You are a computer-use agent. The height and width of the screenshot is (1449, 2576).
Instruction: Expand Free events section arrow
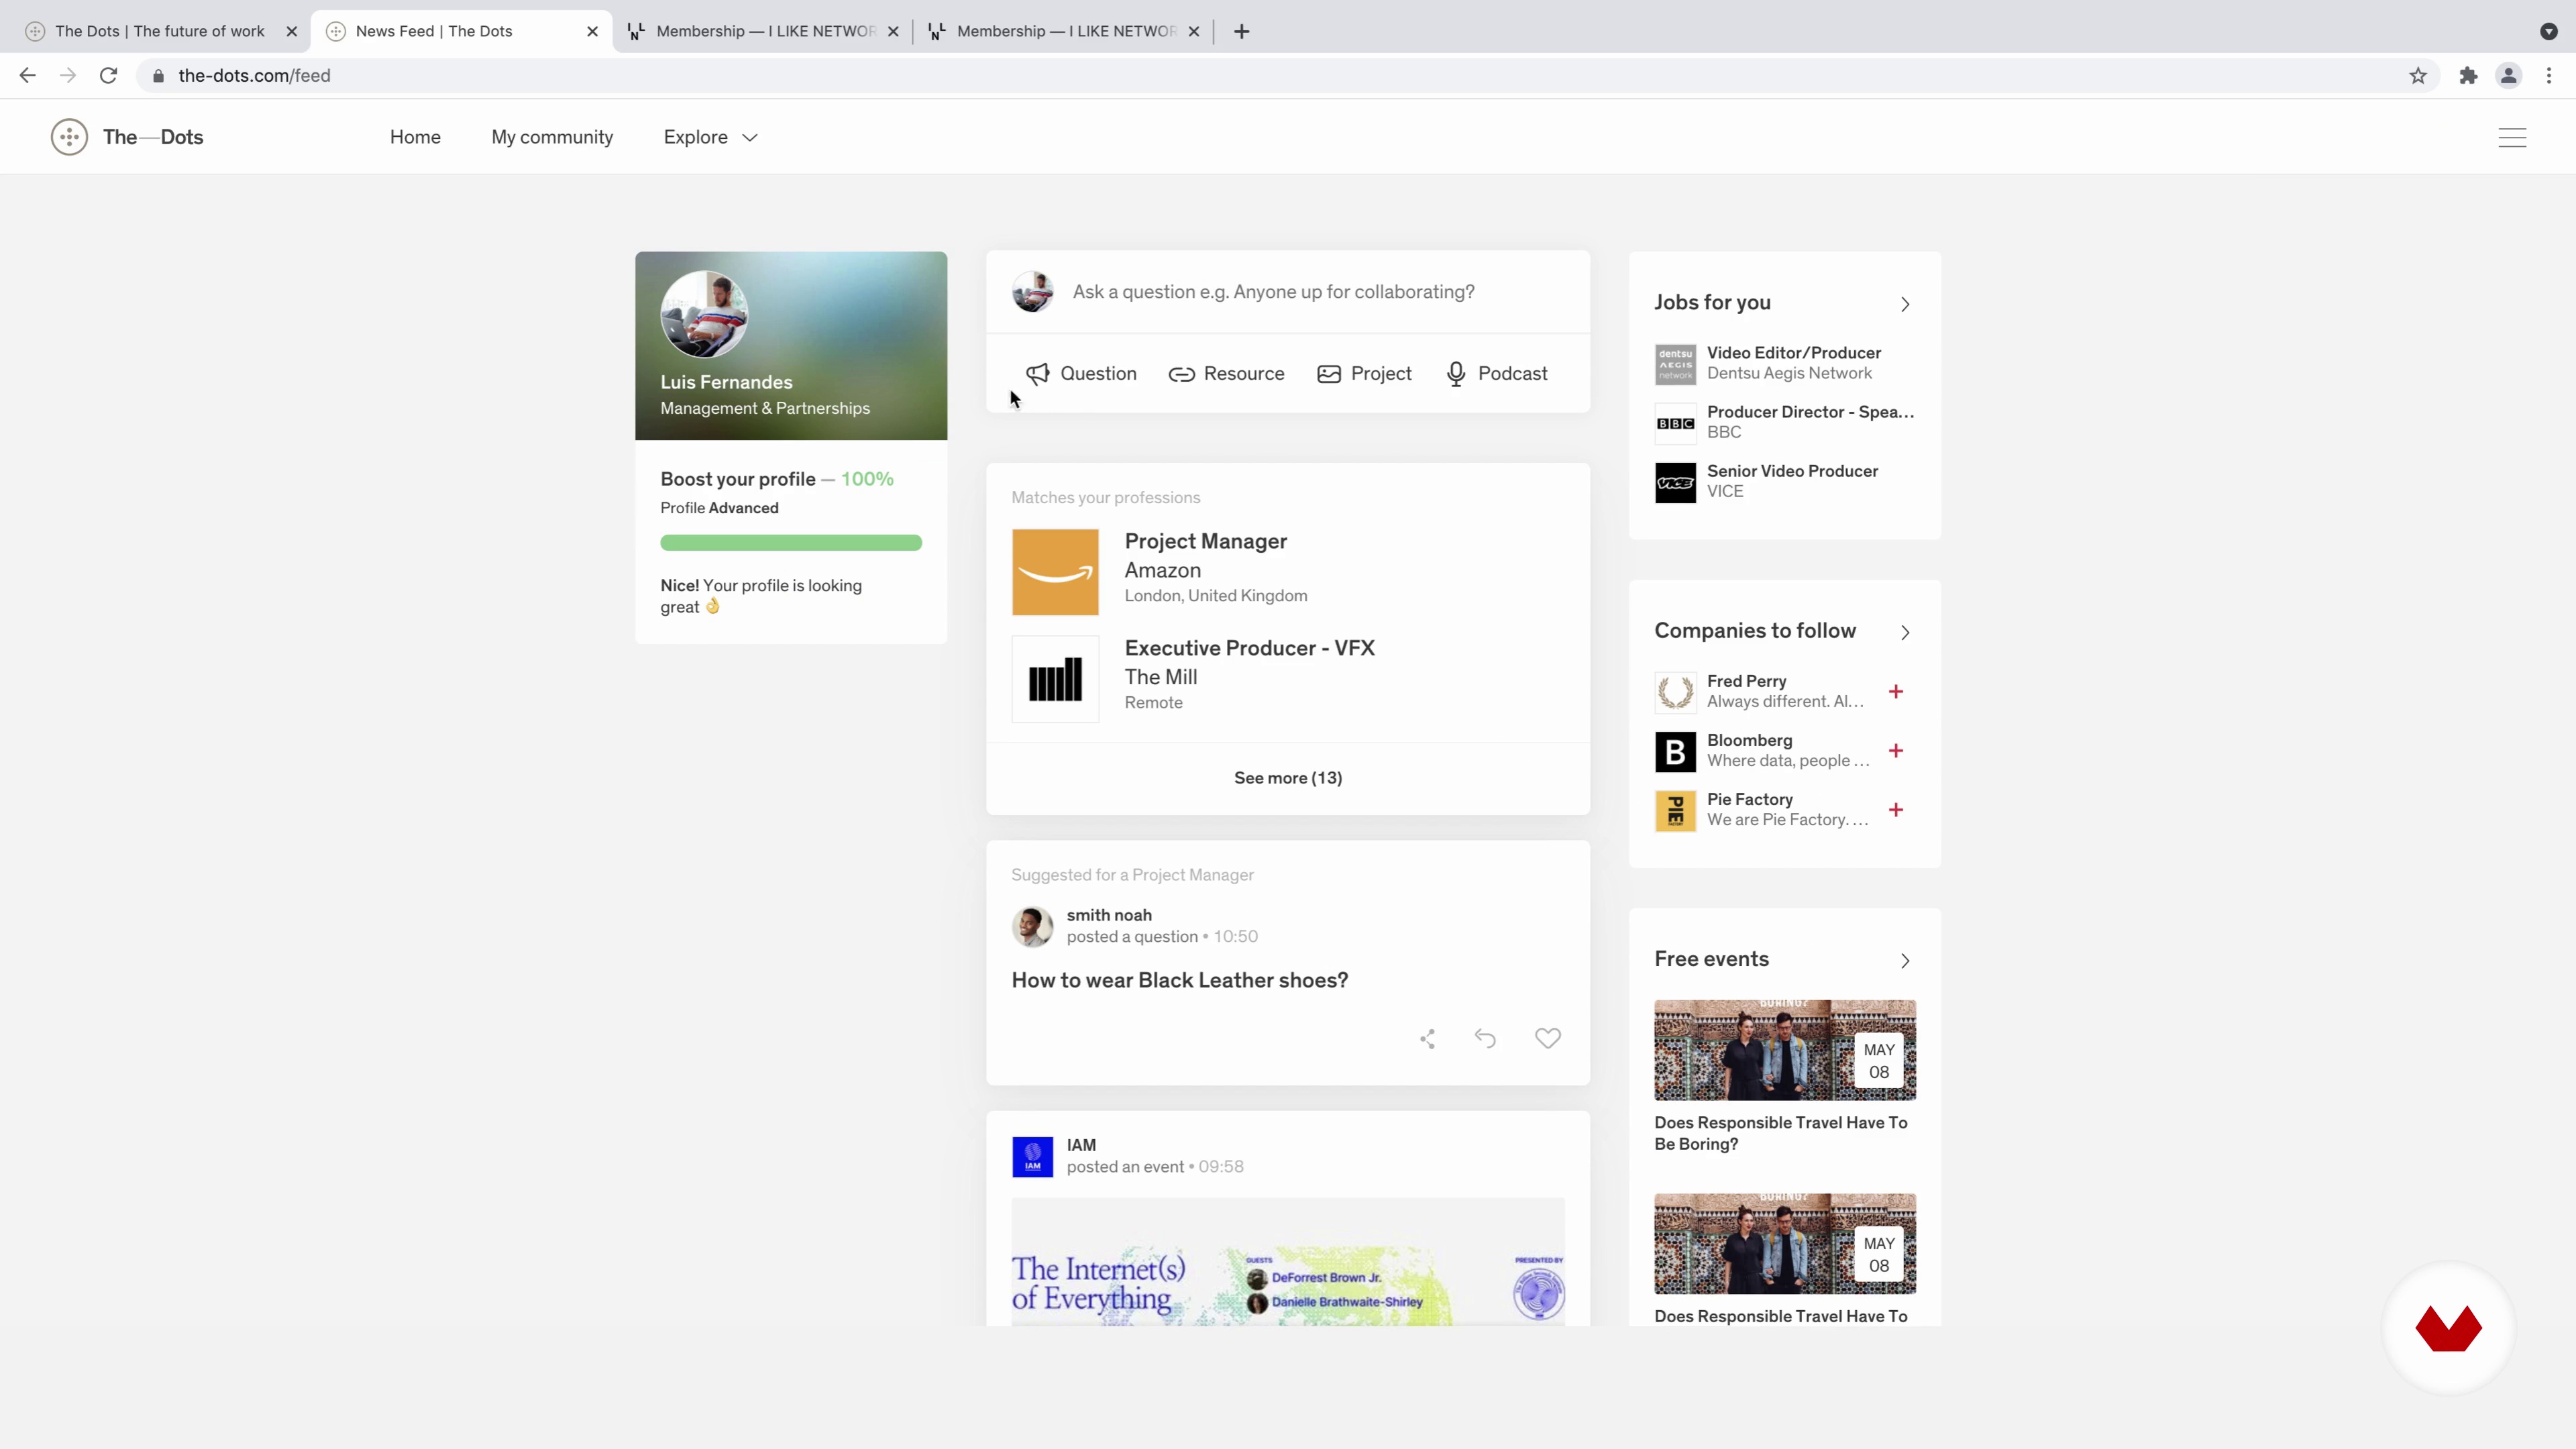click(1904, 960)
